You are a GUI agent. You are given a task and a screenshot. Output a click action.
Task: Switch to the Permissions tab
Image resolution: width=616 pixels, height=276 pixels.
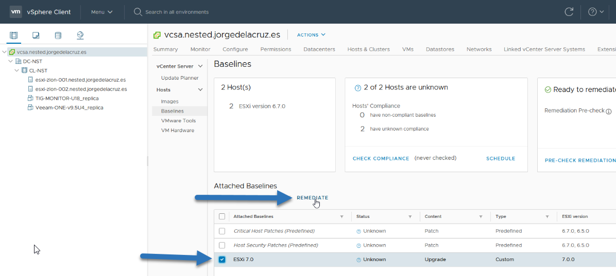click(276, 49)
